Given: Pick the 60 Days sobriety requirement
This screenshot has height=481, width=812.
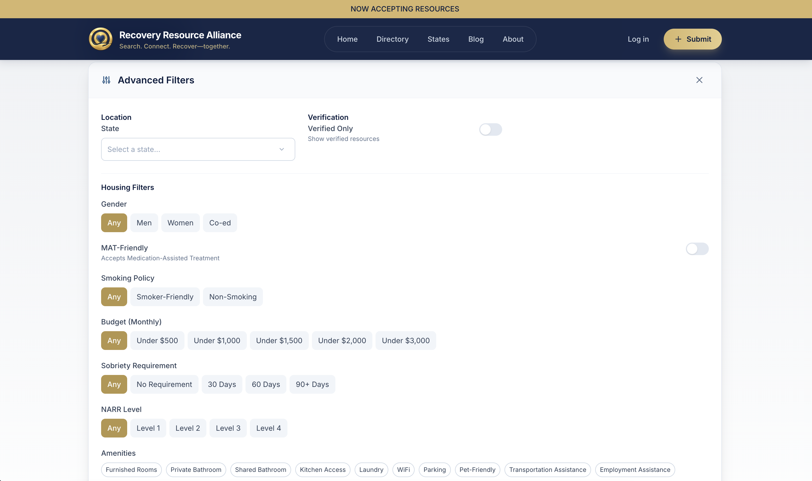Looking at the screenshot, I should [266, 384].
